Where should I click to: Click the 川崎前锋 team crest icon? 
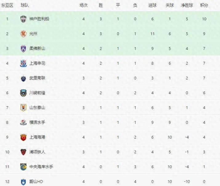coord(23,93)
